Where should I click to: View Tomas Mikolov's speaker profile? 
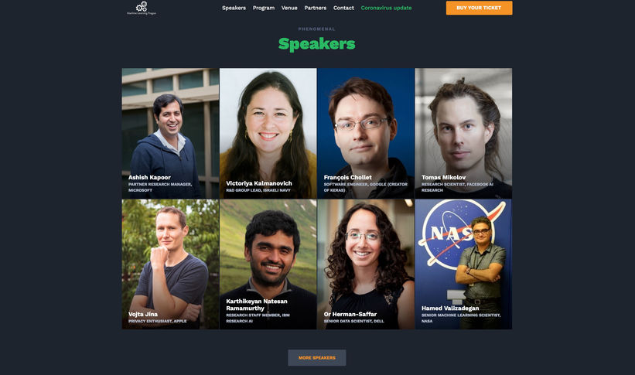point(463,133)
